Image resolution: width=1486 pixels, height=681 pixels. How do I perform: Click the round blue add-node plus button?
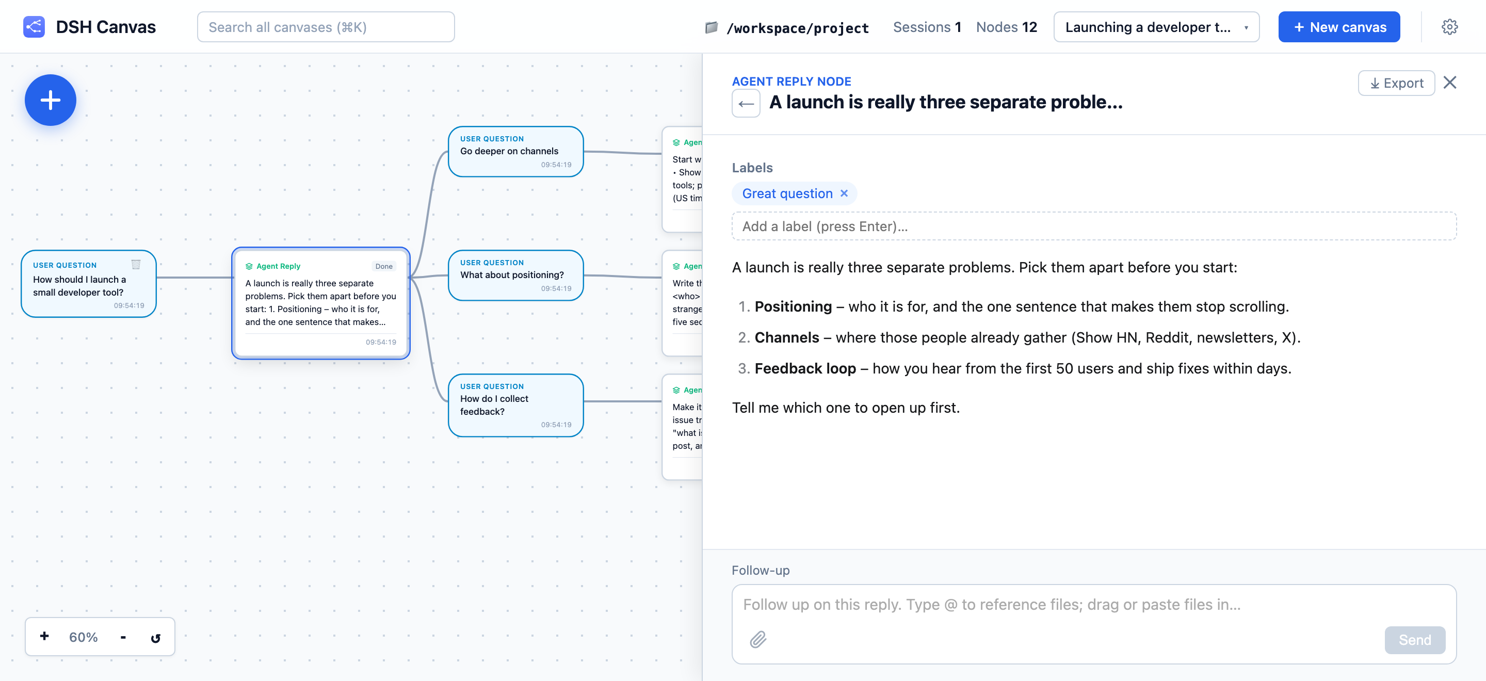click(x=50, y=100)
